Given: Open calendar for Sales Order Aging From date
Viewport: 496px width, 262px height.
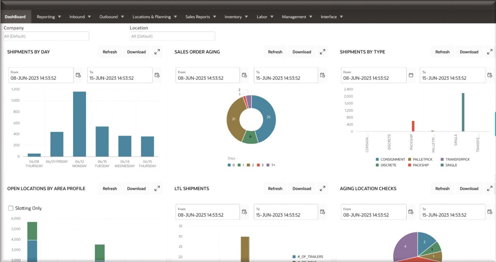Looking at the screenshot, I should tap(244, 75).
